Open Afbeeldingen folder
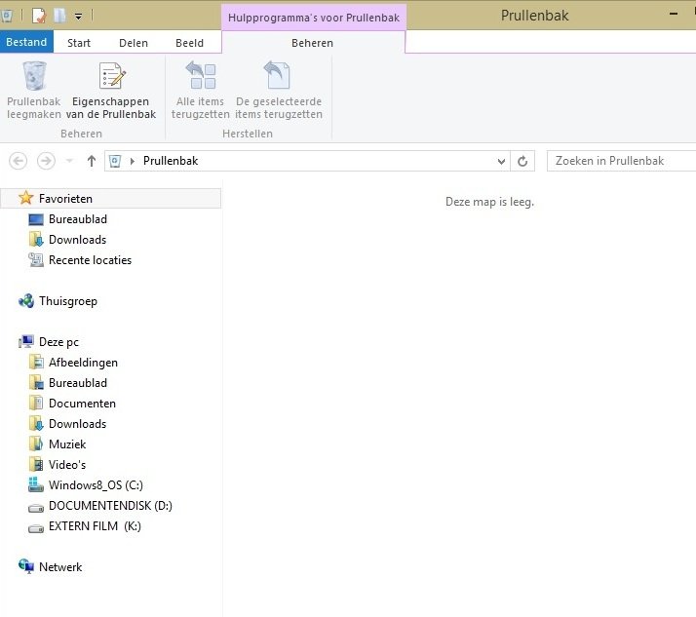This screenshot has height=617, width=696. coord(83,363)
